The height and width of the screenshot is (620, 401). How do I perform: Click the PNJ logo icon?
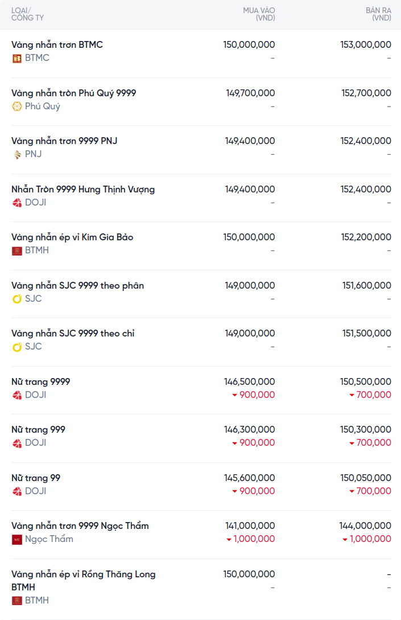[17, 154]
